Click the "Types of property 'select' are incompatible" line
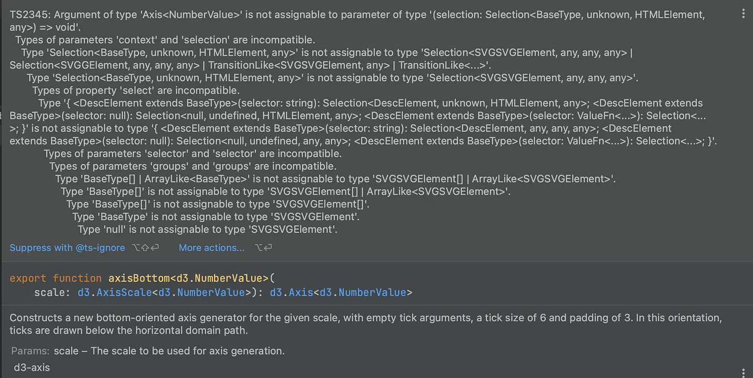 pyautogui.click(x=136, y=90)
